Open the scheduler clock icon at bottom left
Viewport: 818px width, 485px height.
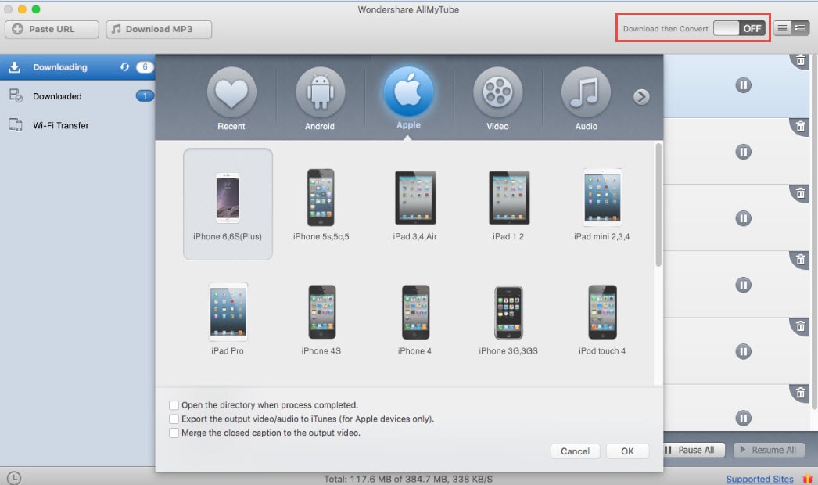coord(14,478)
